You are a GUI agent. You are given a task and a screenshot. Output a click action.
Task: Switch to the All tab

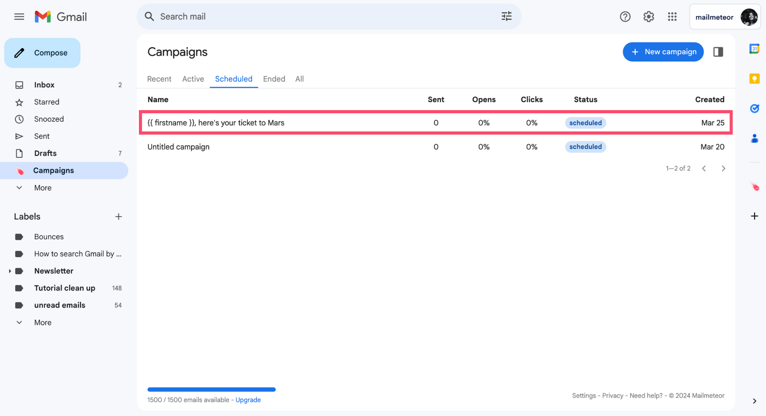pyautogui.click(x=300, y=79)
